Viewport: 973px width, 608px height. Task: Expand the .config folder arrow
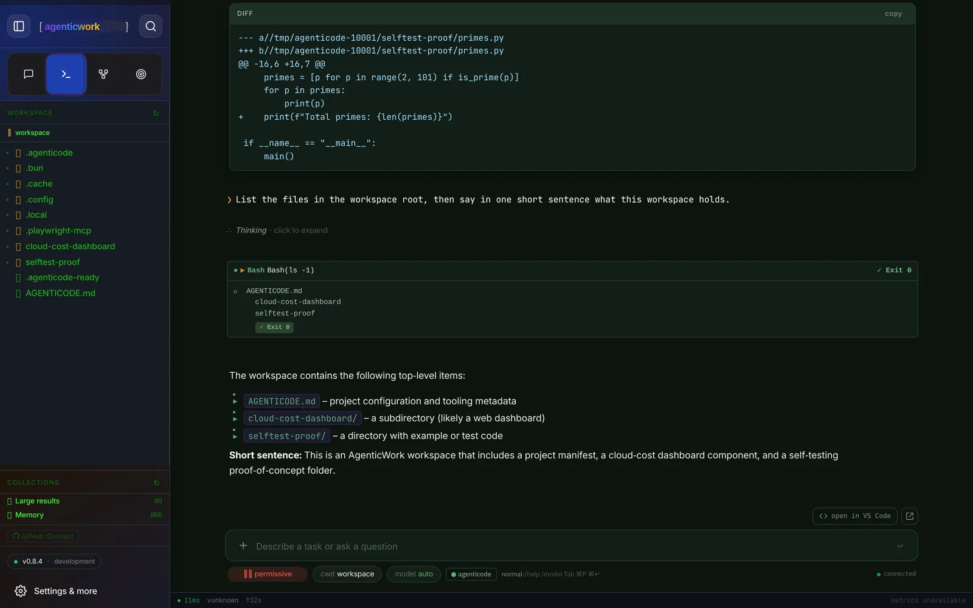[x=7, y=200]
